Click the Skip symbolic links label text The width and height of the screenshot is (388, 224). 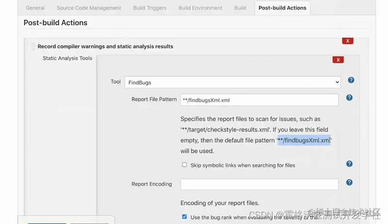[242, 165]
